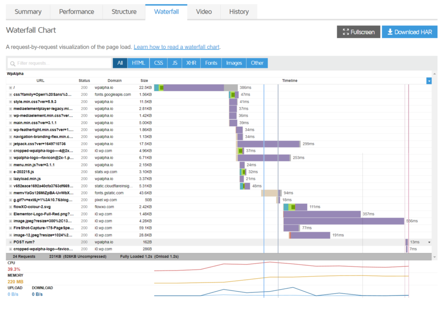Select the wpalpha-logo—favicon@2x request row
The image size is (443, 312).
(219, 158)
